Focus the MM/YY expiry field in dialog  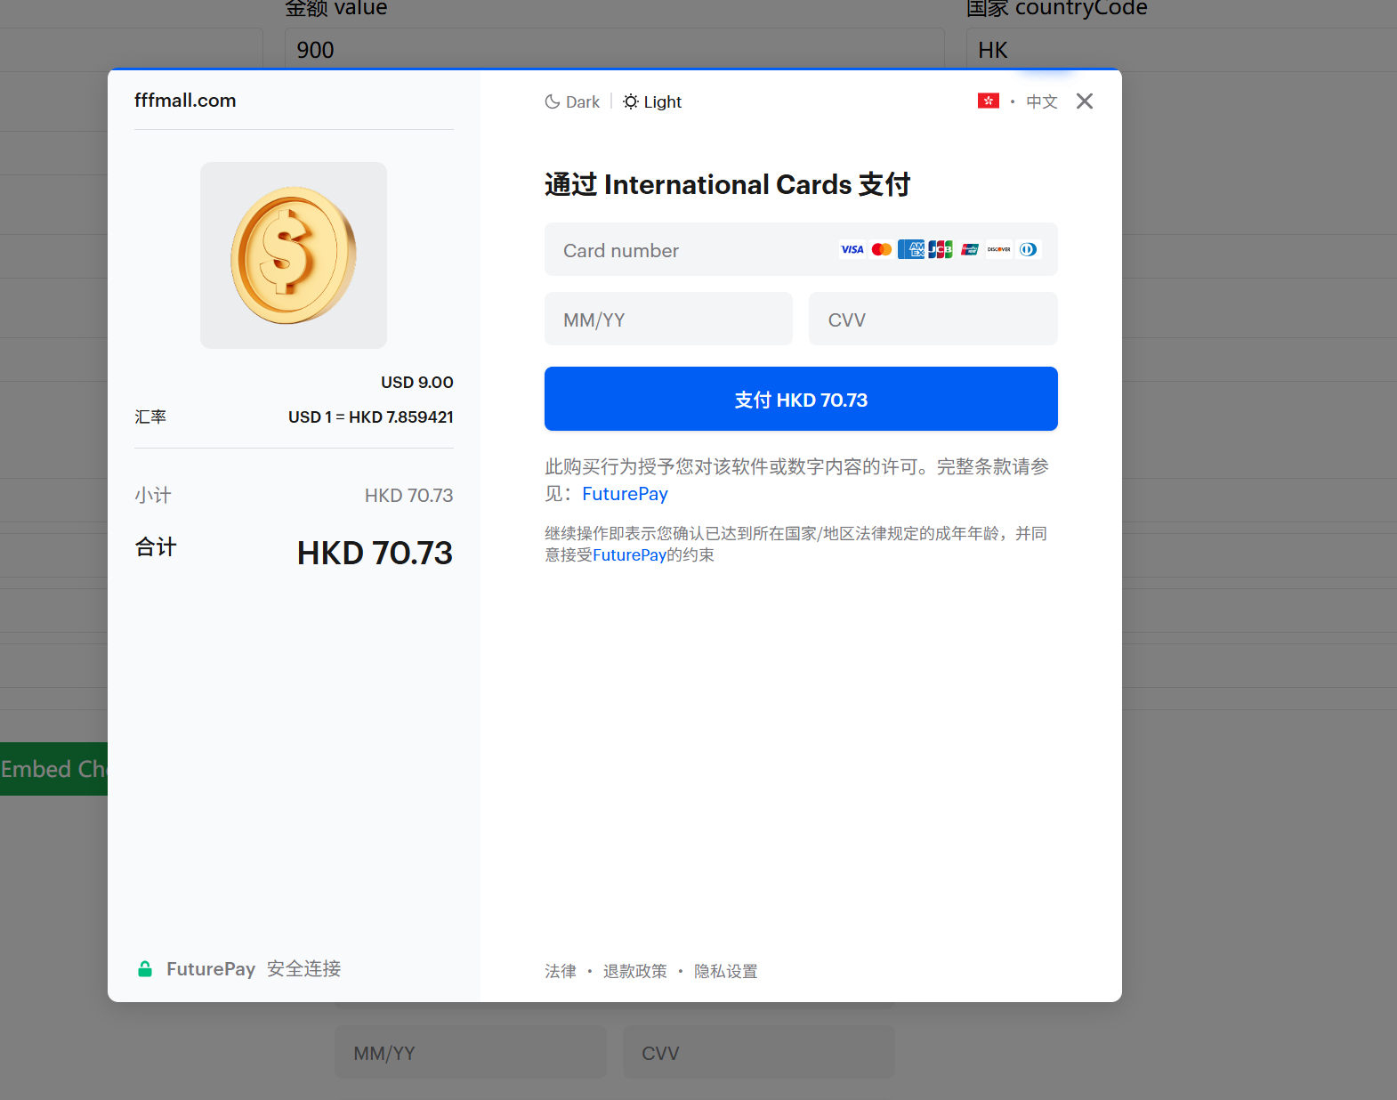tap(668, 319)
